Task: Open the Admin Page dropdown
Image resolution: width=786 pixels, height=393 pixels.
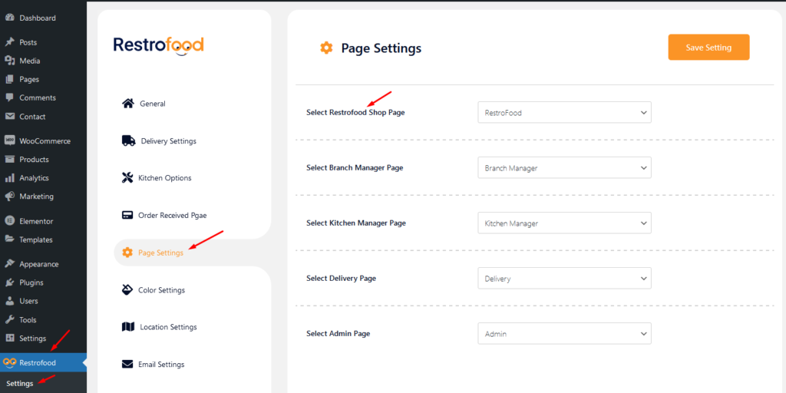Action: [564, 333]
